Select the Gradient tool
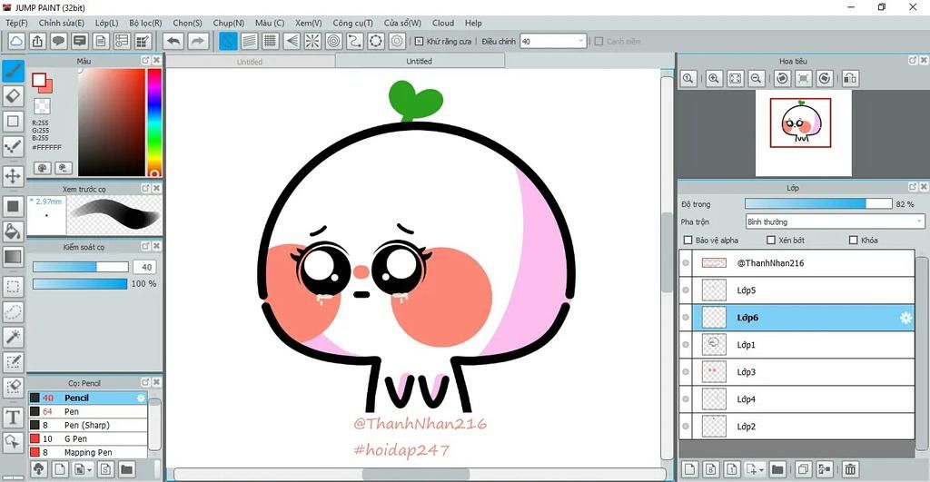The width and height of the screenshot is (930, 482). 13,257
